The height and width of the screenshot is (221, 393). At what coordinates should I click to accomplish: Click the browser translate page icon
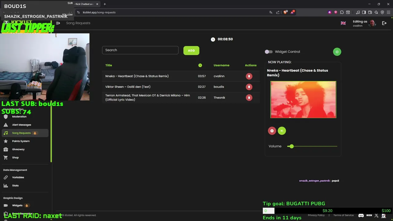(271, 12)
